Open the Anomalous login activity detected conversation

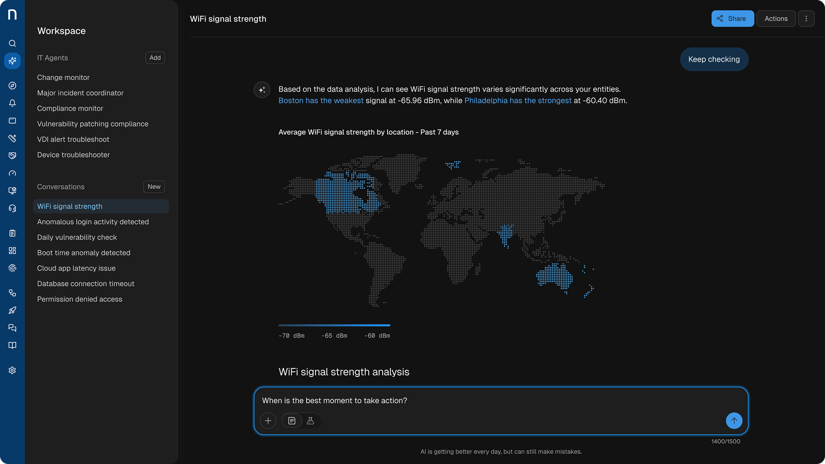(93, 222)
